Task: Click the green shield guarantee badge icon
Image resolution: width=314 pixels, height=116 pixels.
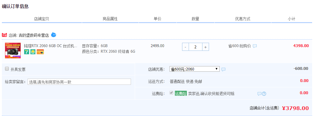Action: click(33, 52)
